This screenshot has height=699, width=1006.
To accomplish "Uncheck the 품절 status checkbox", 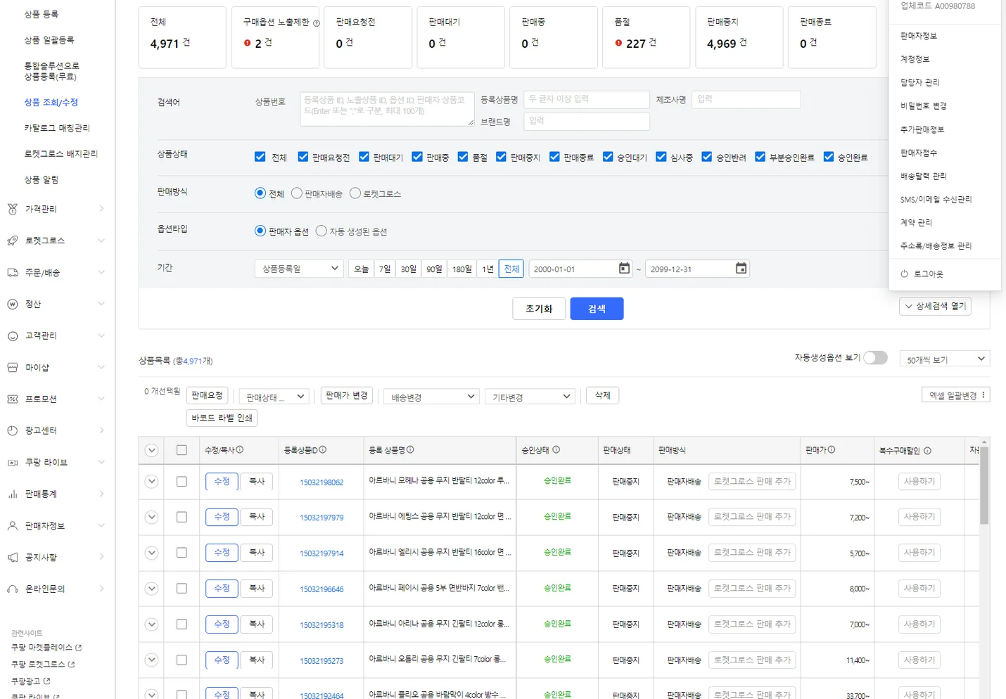I will [463, 157].
